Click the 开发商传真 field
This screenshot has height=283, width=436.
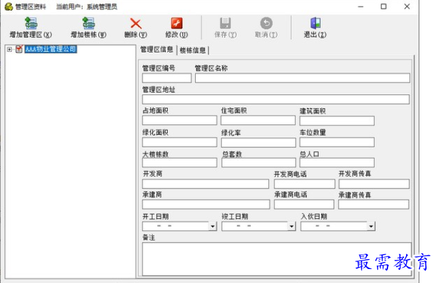(x=374, y=183)
